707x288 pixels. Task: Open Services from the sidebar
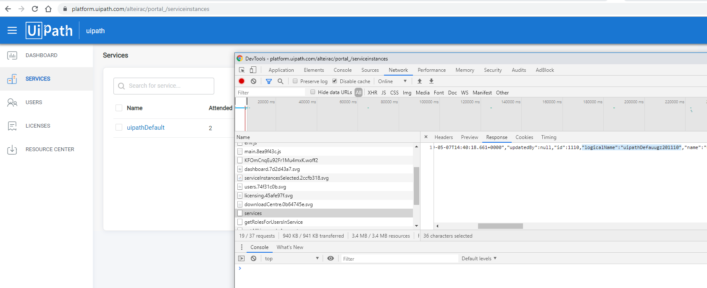[46, 79]
